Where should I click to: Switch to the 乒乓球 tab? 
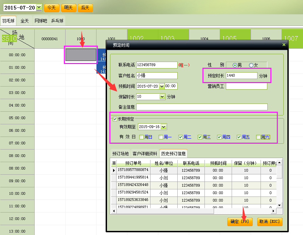point(57,21)
